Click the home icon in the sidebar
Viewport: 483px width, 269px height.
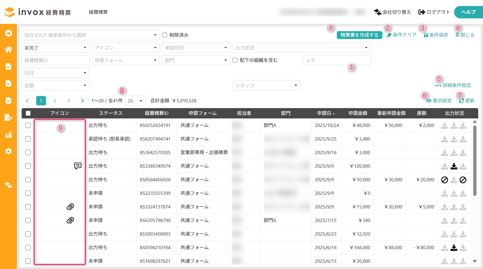[x=8, y=50]
